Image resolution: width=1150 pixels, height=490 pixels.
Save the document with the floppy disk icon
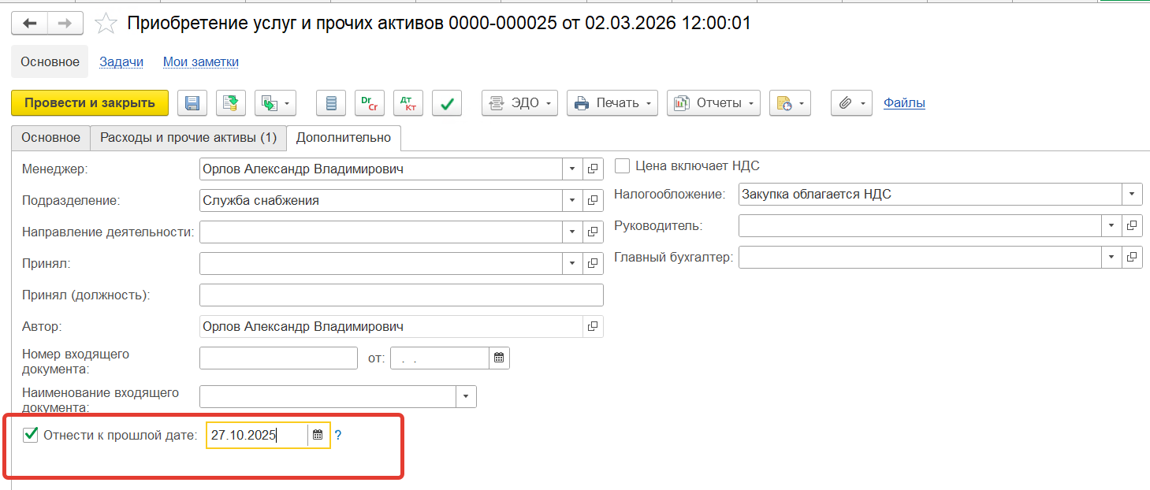(192, 103)
